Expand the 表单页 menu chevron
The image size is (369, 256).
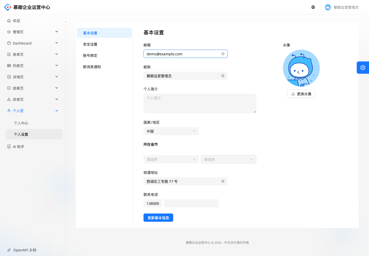[x=57, y=54]
